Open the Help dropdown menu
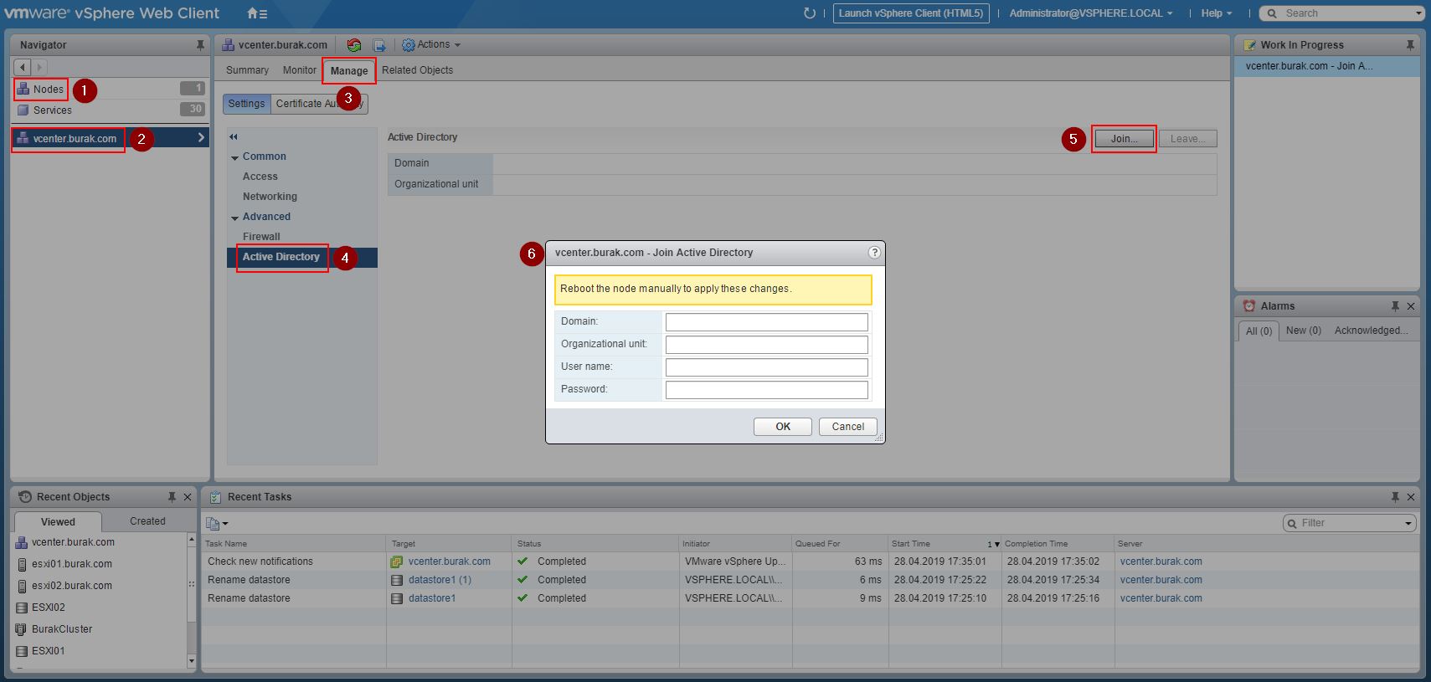Image resolution: width=1431 pixels, height=682 pixels. (x=1217, y=13)
